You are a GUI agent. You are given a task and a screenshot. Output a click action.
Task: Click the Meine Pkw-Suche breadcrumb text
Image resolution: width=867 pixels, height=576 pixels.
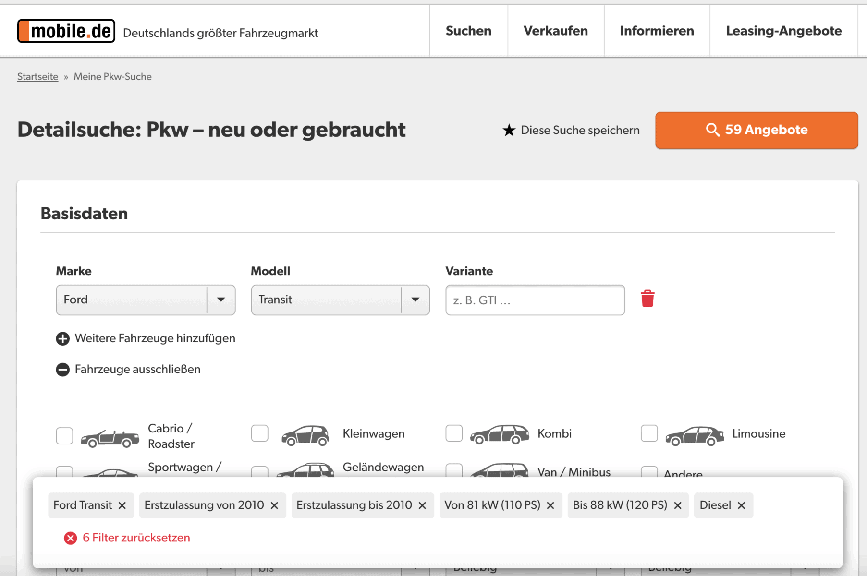[112, 77]
